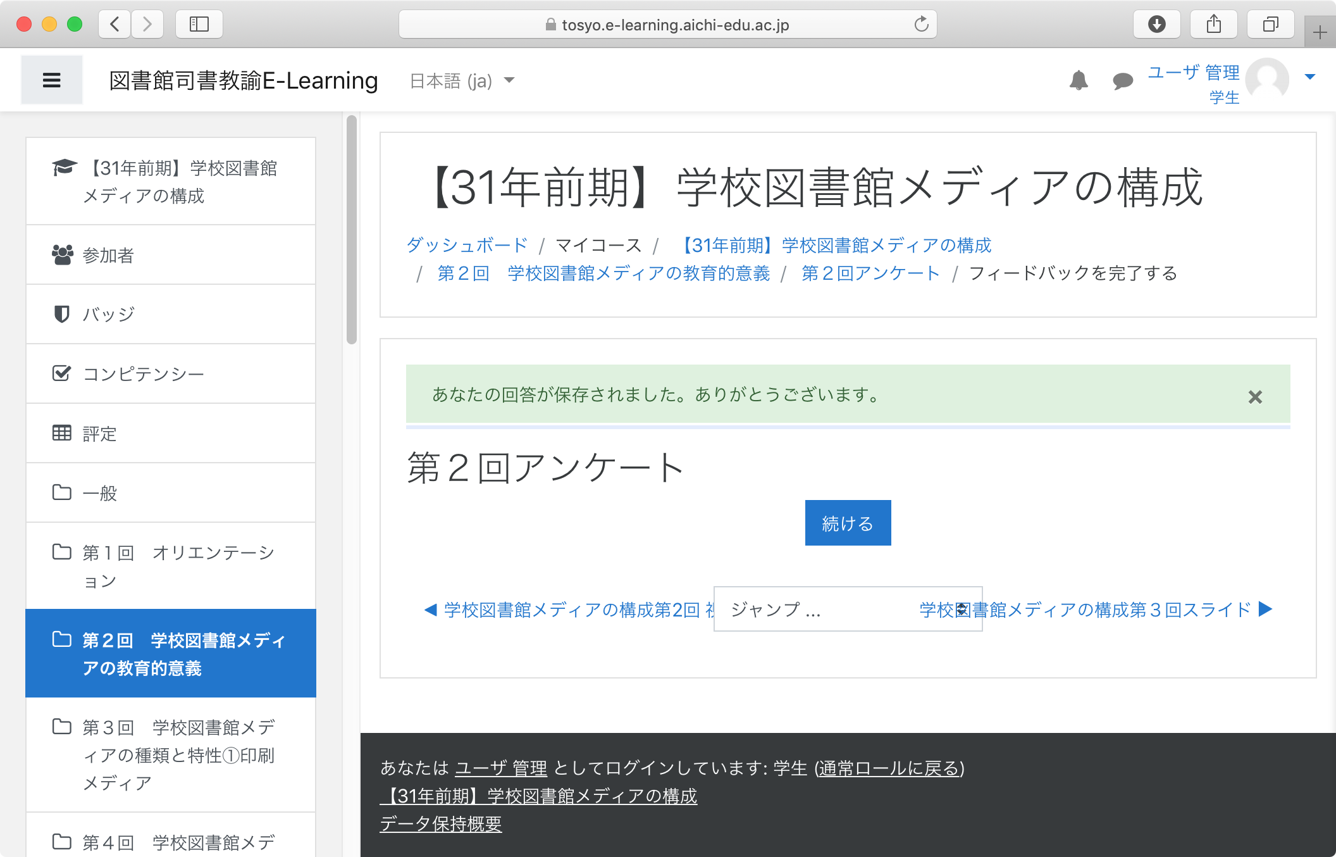Click the competency checkbox icon
The height and width of the screenshot is (857, 1336).
(x=61, y=373)
